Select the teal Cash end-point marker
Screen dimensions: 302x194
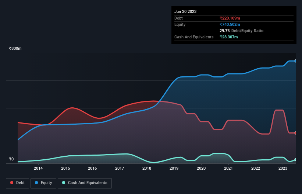point(296,160)
